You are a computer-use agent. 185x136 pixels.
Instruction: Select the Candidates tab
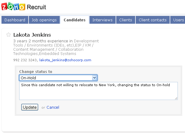[x=74, y=20]
